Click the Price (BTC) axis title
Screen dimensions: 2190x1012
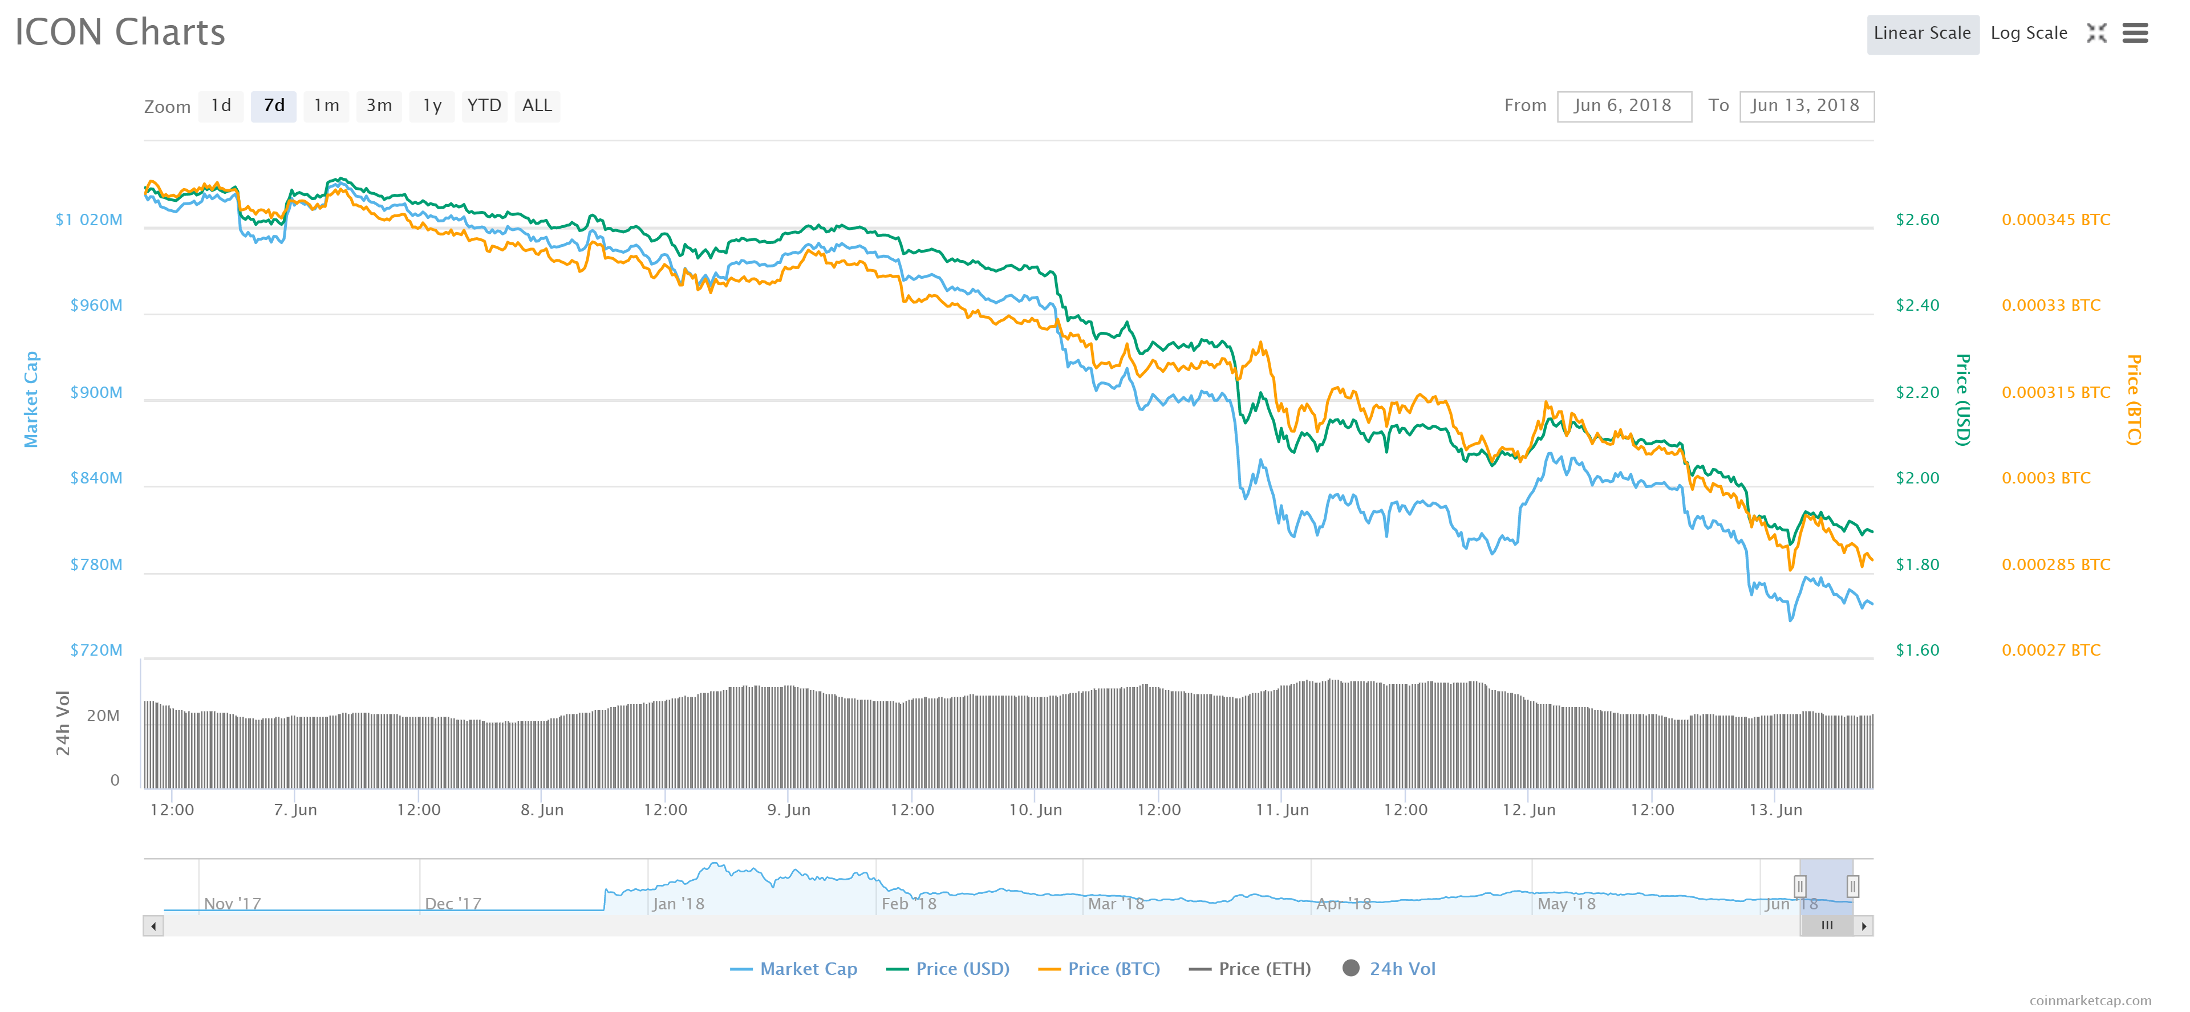coord(2134,399)
